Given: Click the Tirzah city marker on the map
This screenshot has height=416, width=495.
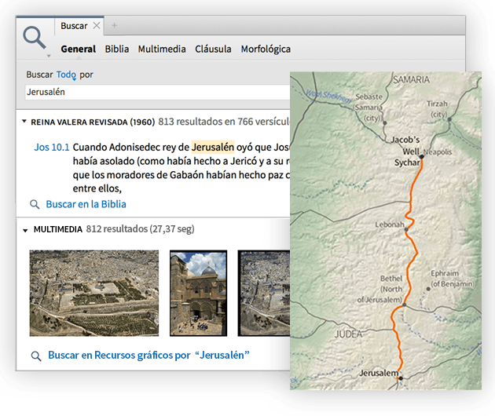Looking at the screenshot, I should [449, 119].
